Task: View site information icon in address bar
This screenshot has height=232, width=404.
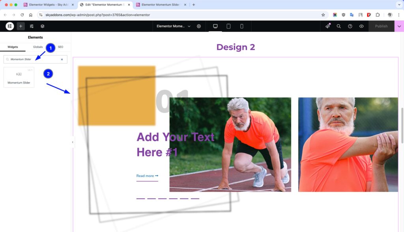Action: pyautogui.click(x=41, y=15)
